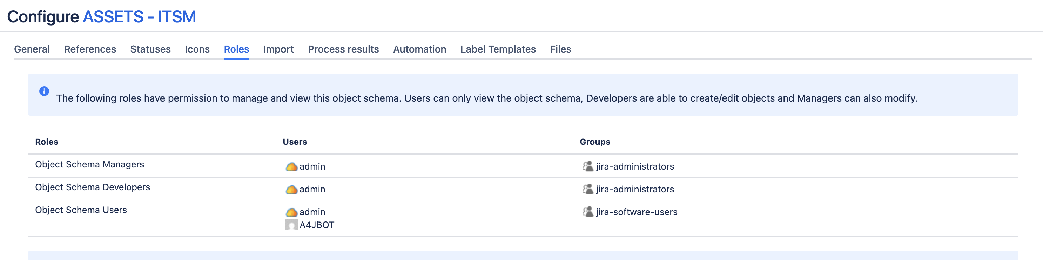Click admin avatar in Object Schema Managers row

291,166
